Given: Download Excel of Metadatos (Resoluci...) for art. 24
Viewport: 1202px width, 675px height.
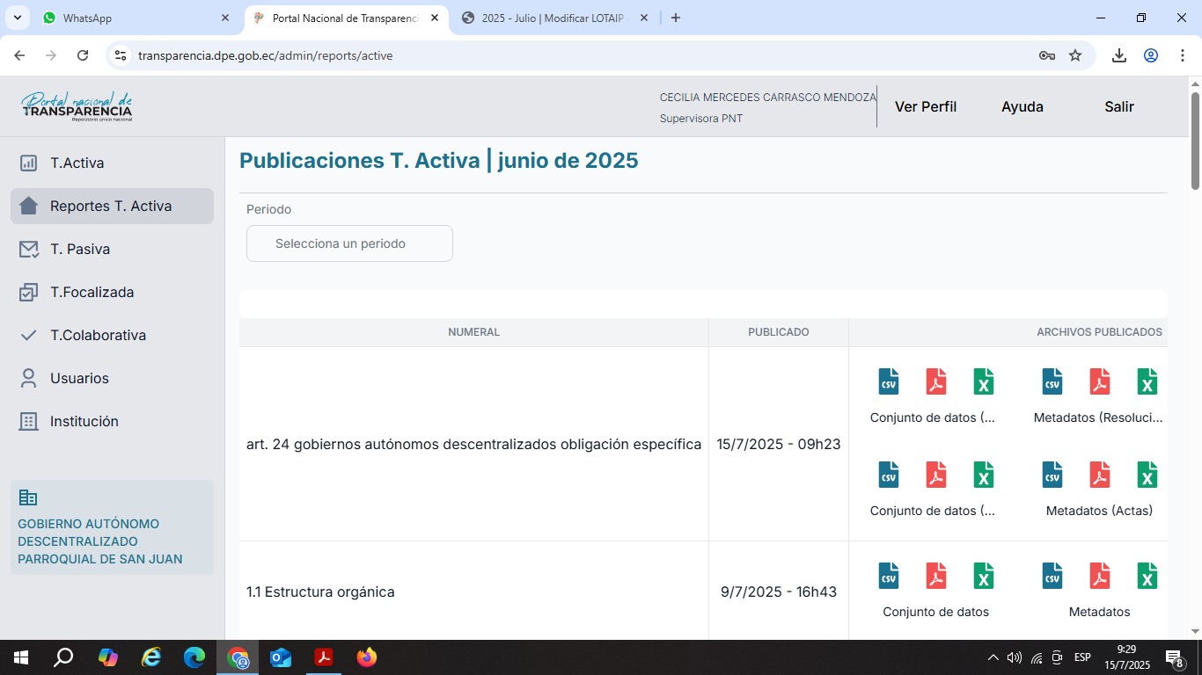Looking at the screenshot, I should coord(1147,381).
